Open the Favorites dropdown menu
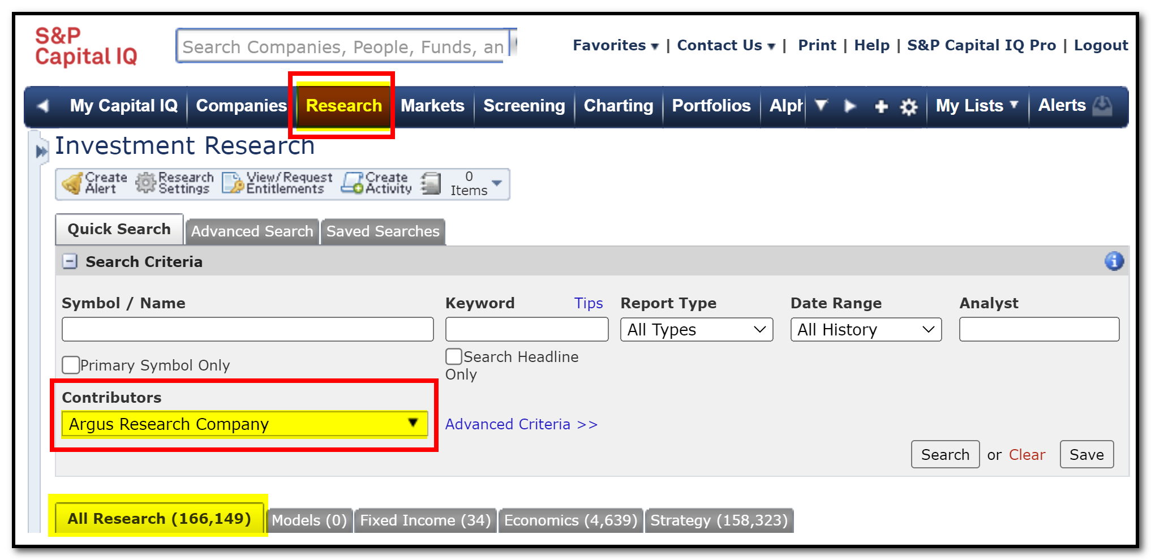Image resolution: width=1151 pixels, height=560 pixels. (615, 45)
